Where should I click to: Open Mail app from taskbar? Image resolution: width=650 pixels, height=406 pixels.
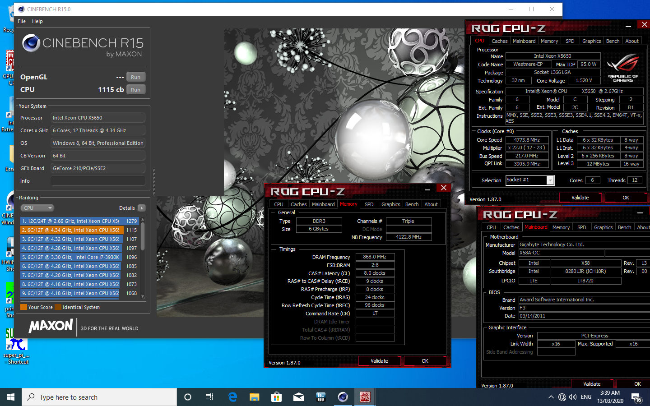[x=298, y=397]
